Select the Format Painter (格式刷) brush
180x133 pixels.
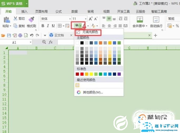coord(31,19)
